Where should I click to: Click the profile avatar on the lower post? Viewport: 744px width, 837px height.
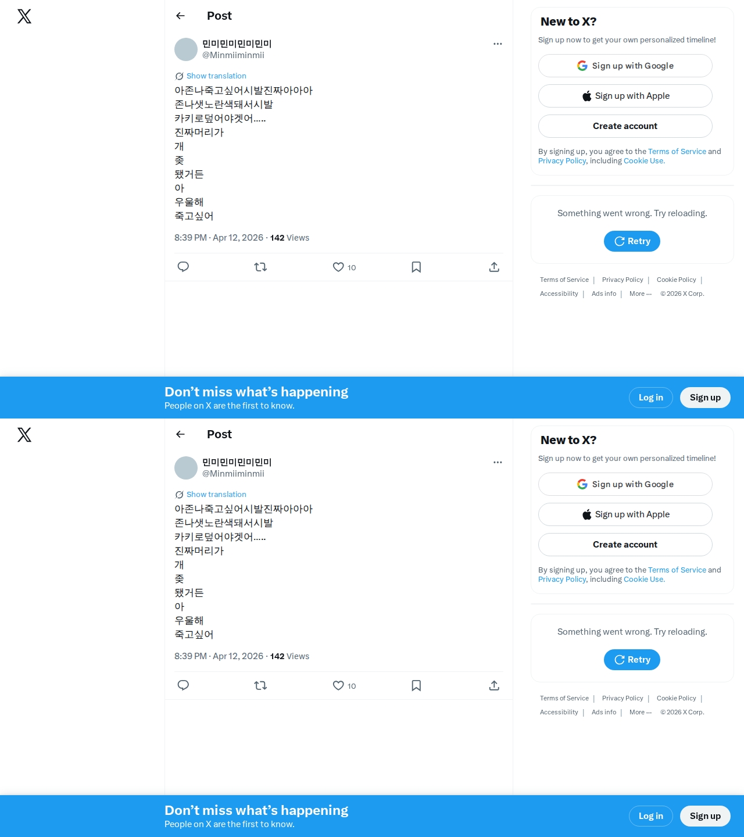pyautogui.click(x=186, y=468)
